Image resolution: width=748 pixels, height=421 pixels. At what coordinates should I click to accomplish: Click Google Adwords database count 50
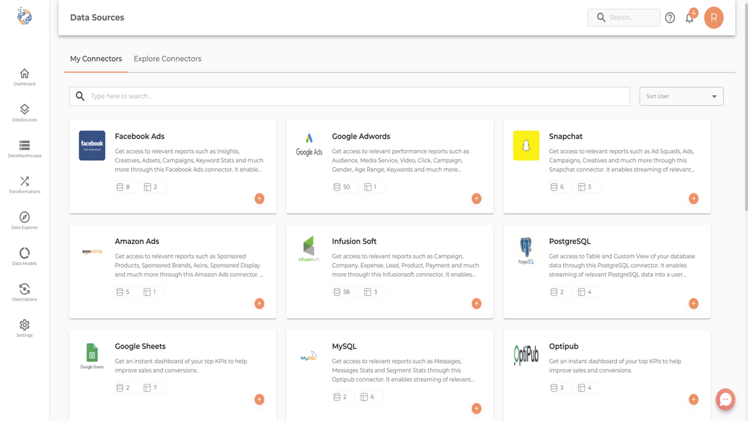click(344, 187)
